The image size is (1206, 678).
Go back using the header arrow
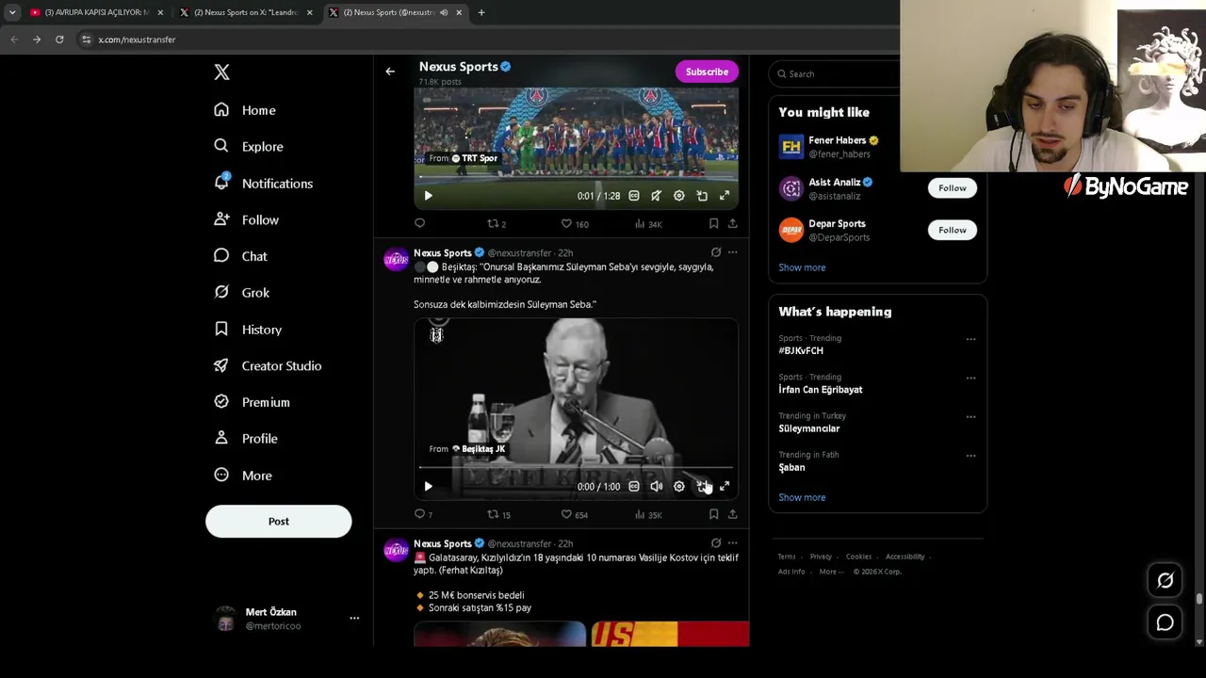tap(390, 72)
